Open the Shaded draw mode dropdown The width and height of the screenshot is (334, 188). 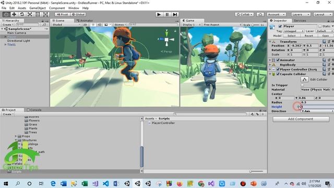pos(66,25)
